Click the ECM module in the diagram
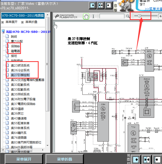Screen dimensions: 162x164 (149, 61)
